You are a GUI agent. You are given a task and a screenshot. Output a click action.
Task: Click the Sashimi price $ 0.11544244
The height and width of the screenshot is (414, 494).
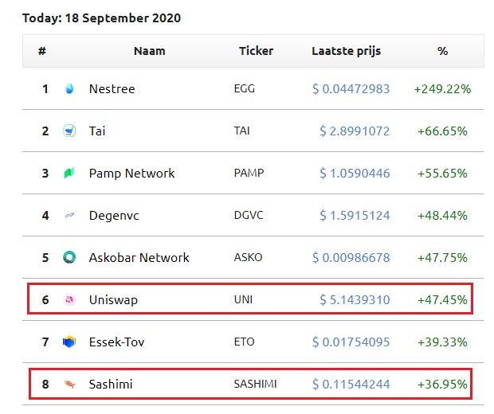[351, 385]
